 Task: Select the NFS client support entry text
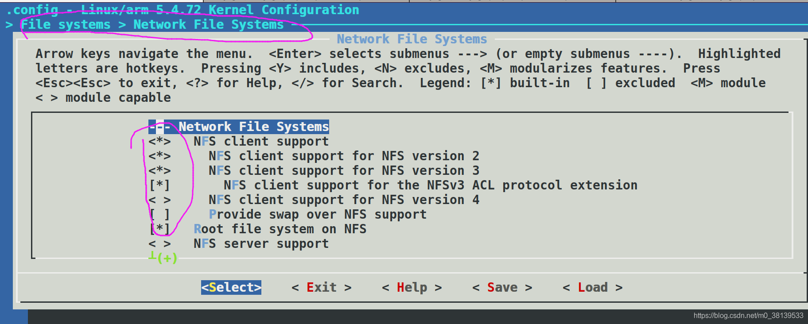261,142
